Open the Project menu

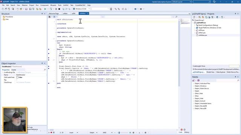[32, 5]
